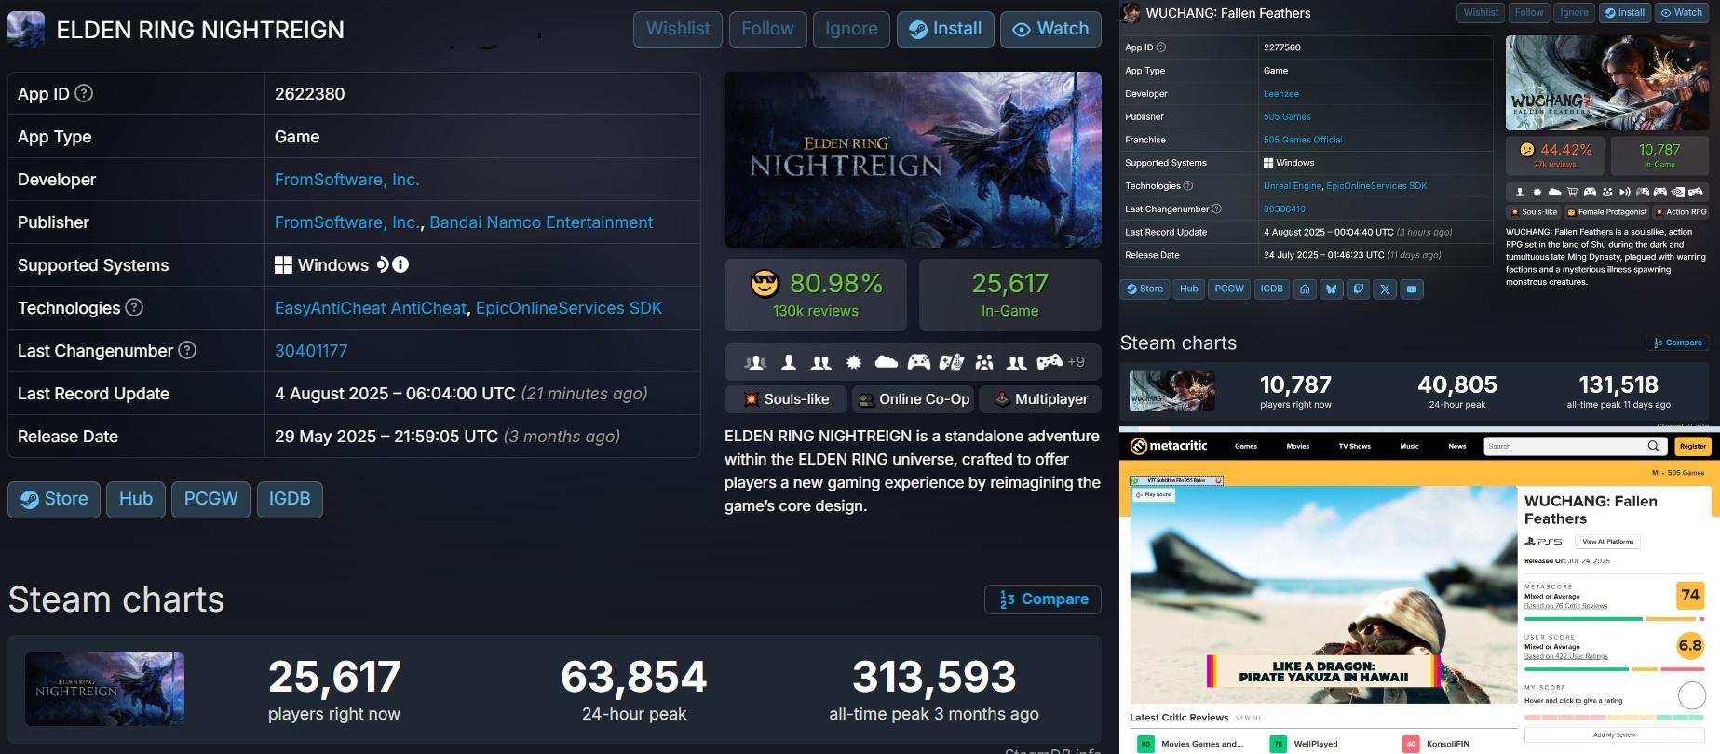Open the Games menu on Metacritic
Screen dimensions: 1720x754
point(1246,447)
